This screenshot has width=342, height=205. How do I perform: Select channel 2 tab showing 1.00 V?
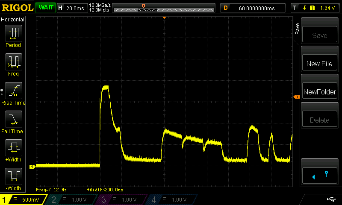[71, 199]
